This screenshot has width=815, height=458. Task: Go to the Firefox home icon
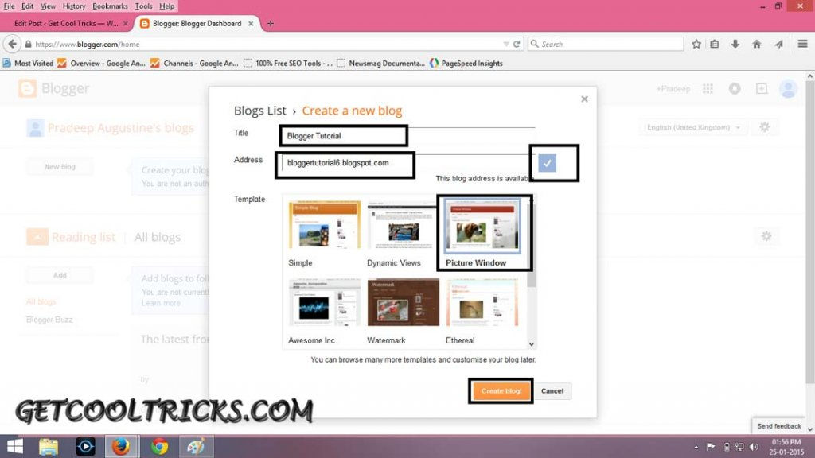pos(757,45)
